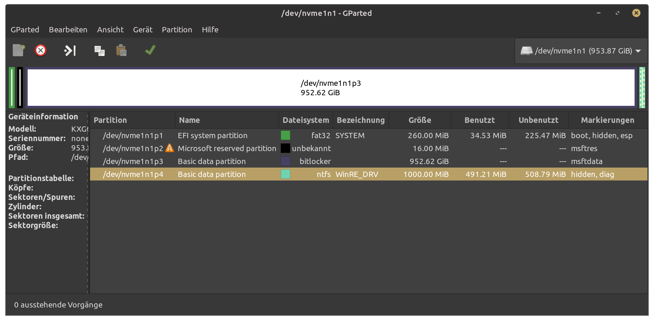Click the Markierungen column header
Image resolution: width=654 pixels, height=321 pixels.
click(607, 120)
